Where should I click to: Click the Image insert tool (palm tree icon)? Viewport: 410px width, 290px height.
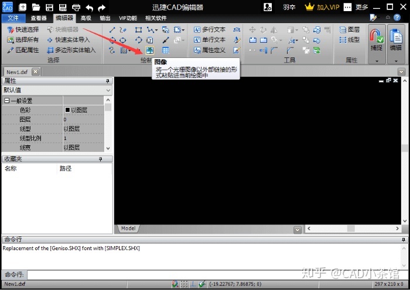click(x=150, y=50)
